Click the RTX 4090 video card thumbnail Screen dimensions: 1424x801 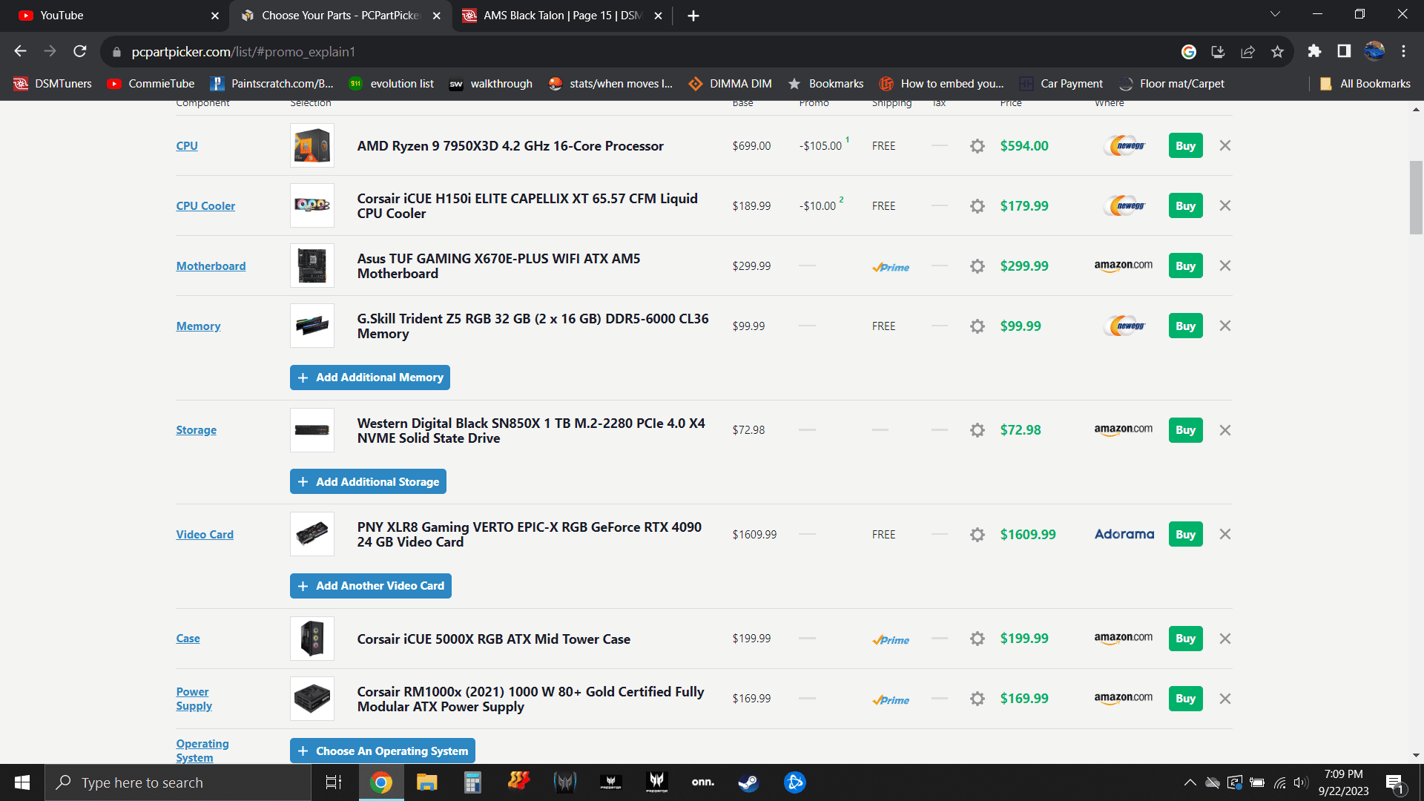pos(312,535)
